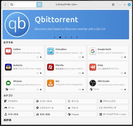133x126 pixels.
Task: Open the アクセサリ category
Action: pyautogui.click(x=18, y=101)
